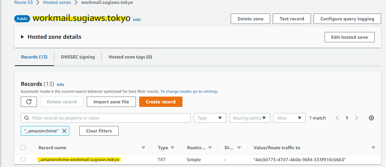
Task: Open Hosted zone tags (0) tab
Action: tap(130, 57)
